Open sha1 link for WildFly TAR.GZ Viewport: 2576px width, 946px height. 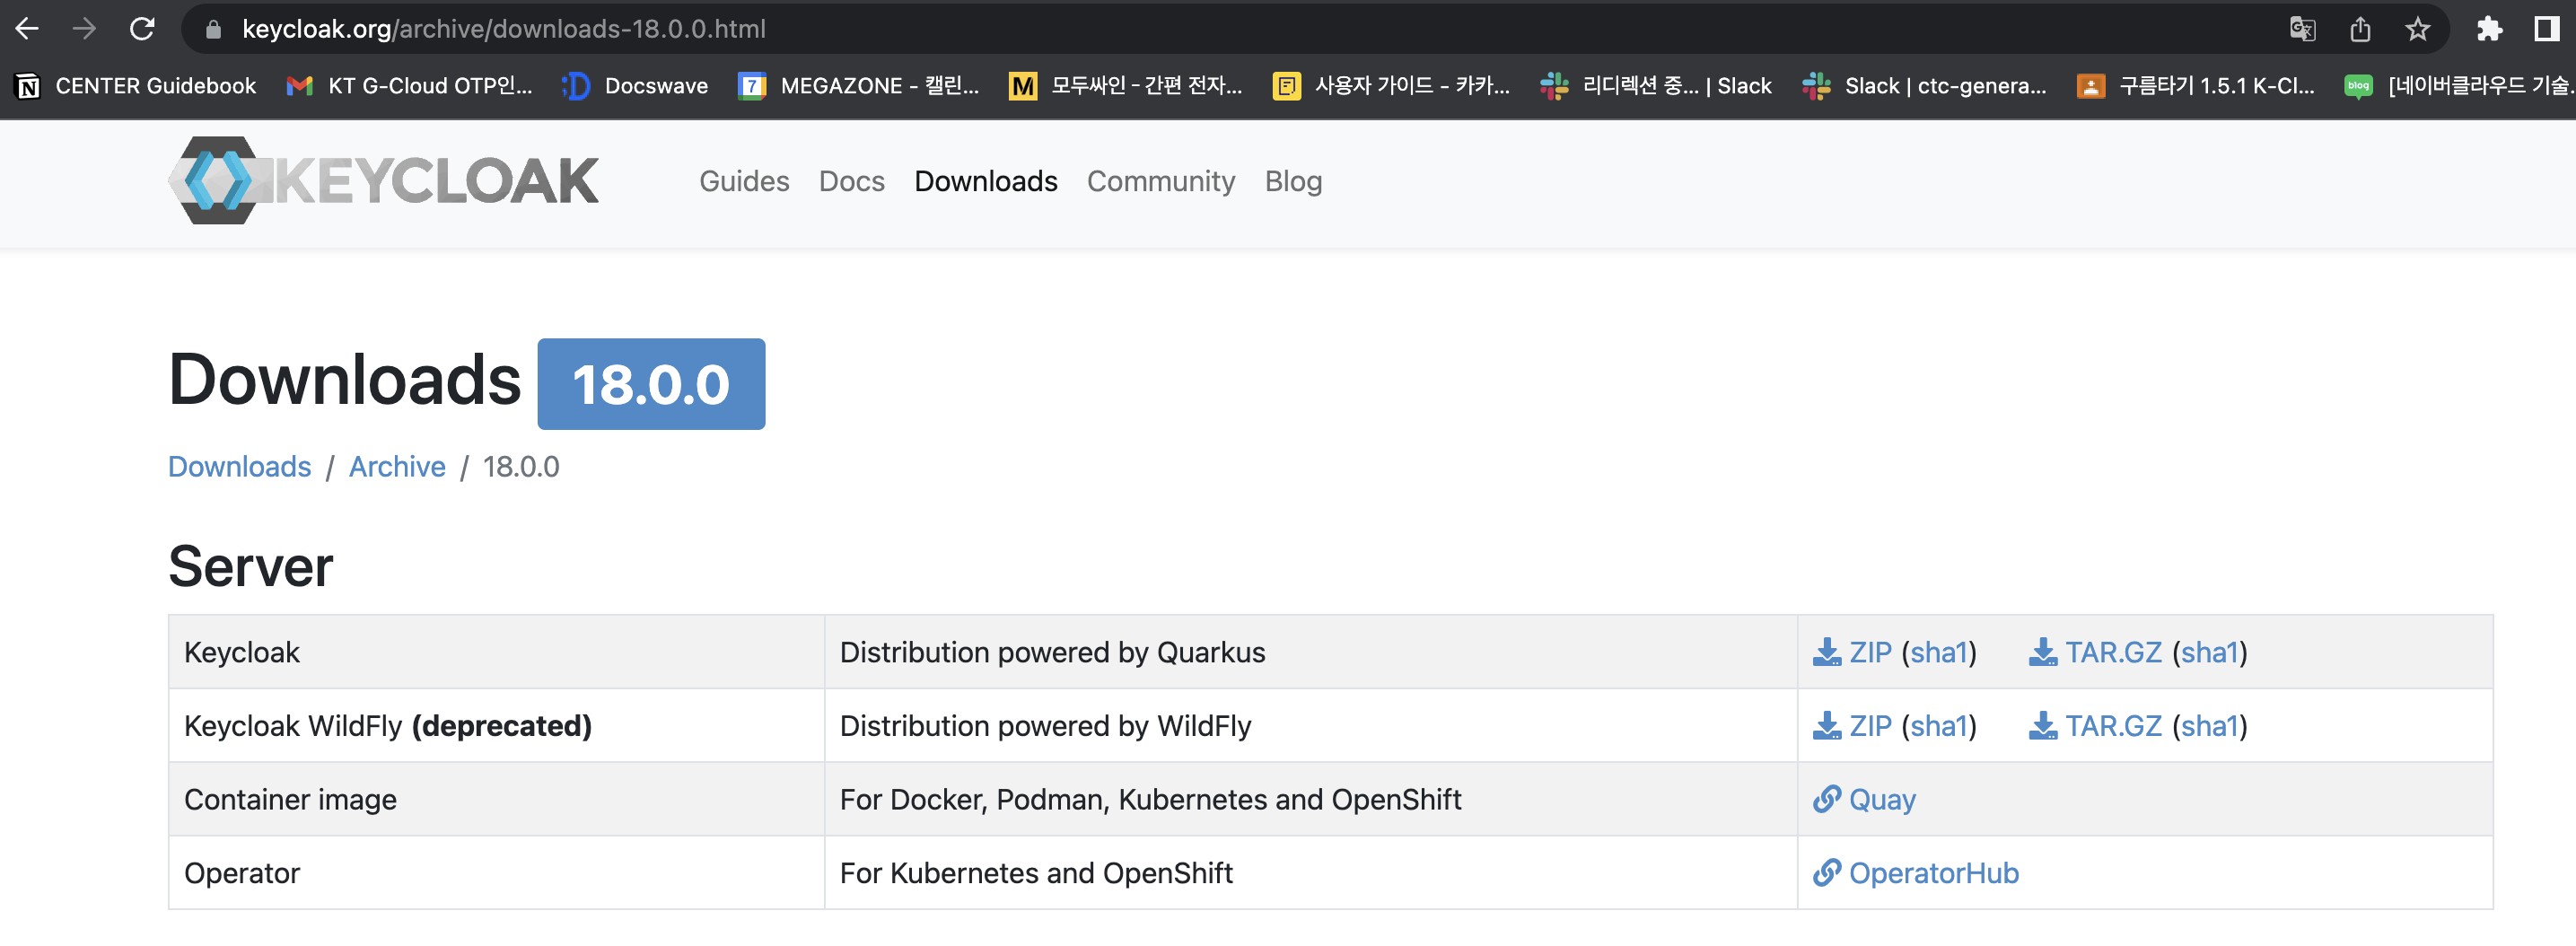click(x=2209, y=727)
